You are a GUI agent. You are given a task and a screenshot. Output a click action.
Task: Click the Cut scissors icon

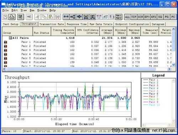(x=38, y=17)
